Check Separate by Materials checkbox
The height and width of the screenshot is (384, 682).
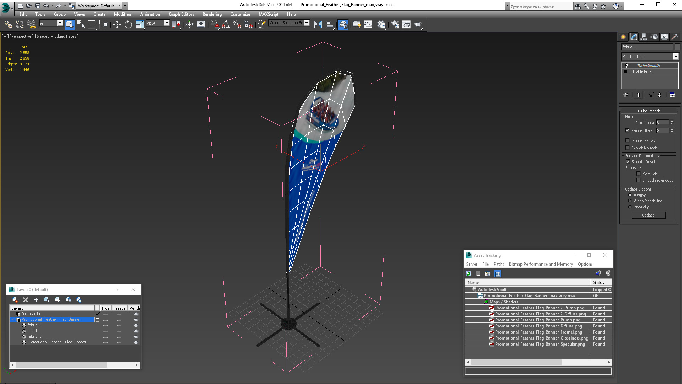pos(638,174)
